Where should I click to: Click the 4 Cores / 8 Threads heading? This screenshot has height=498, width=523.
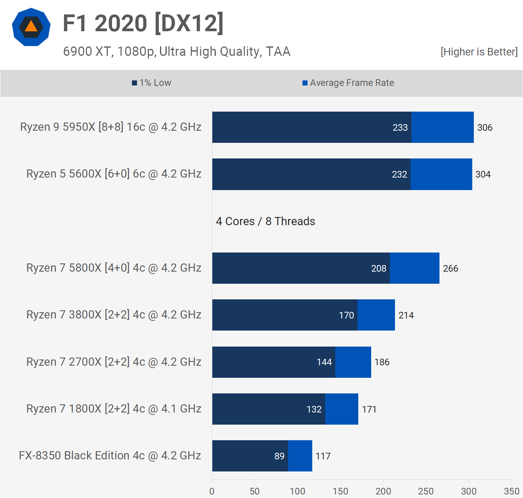click(x=265, y=221)
